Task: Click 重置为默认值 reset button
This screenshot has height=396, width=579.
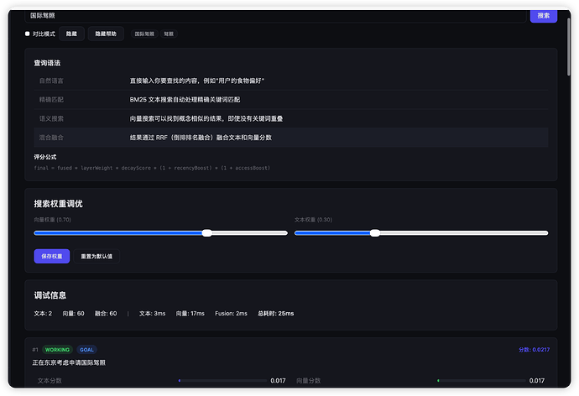Action: [96, 256]
